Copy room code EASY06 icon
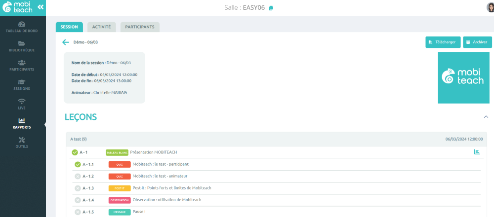The height and width of the screenshot is (217, 494). pos(271,8)
